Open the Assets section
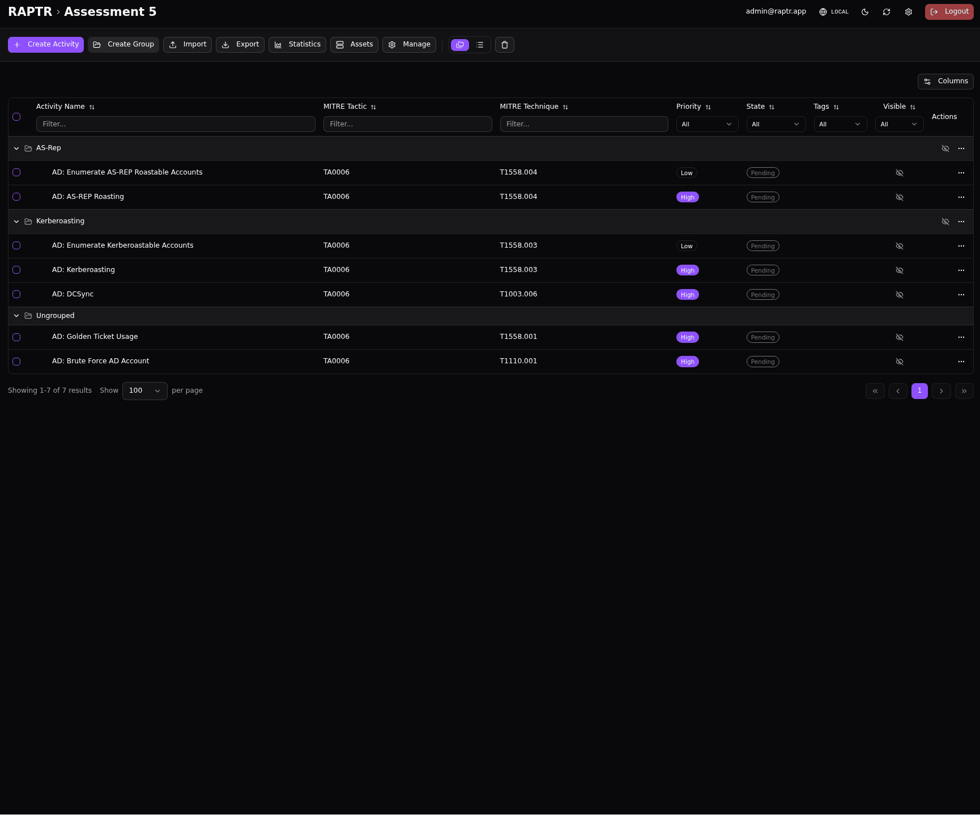 point(354,45)
